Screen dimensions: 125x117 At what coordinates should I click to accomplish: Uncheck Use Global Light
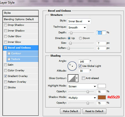point(80,66)
